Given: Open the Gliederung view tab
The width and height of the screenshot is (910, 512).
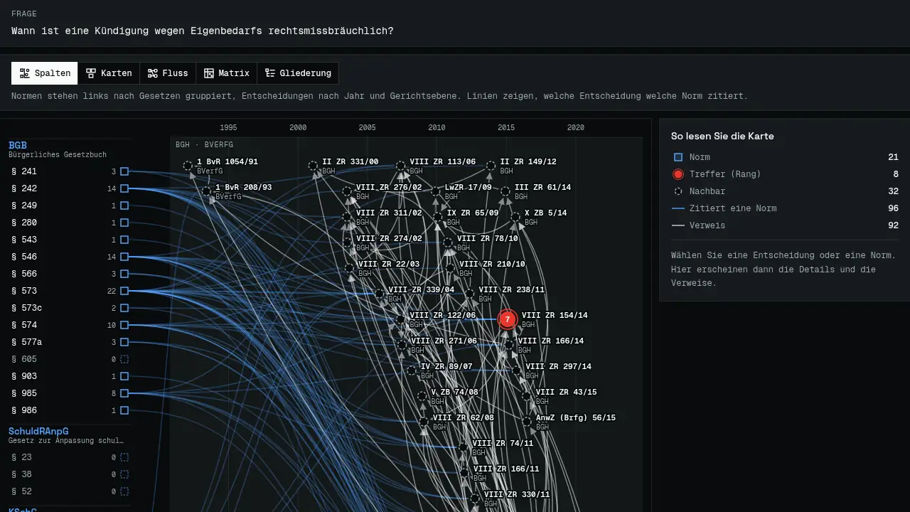Looking at the screenshot, I should click(x=298, y=73).
